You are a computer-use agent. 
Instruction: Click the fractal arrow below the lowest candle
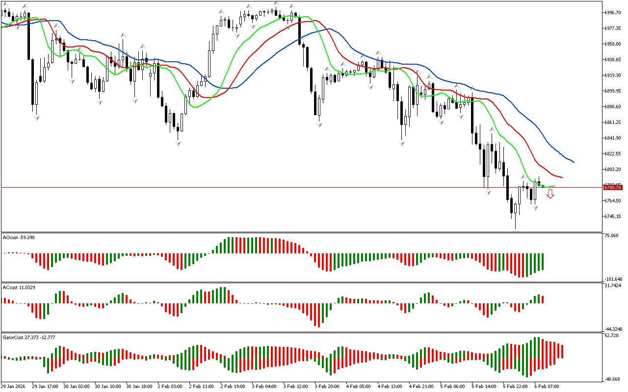click(516, 230)
